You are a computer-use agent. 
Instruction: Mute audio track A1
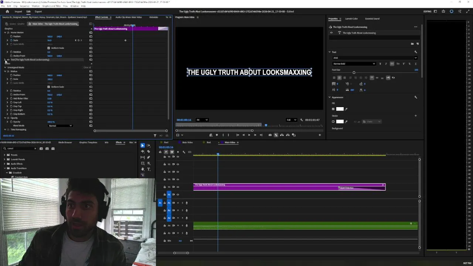pos(178,203)
